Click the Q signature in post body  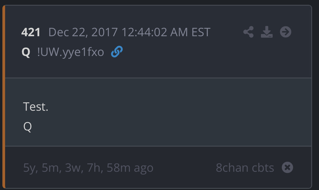(27, 127)
